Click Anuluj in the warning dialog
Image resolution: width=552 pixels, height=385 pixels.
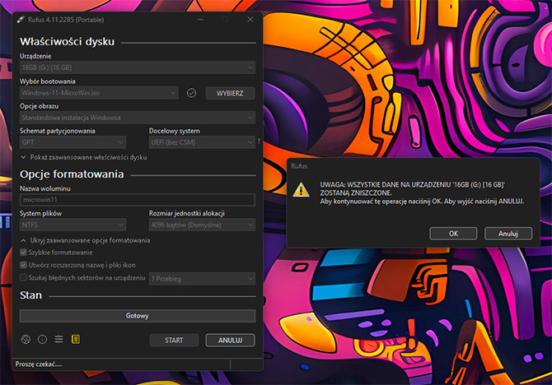point(508,234)
